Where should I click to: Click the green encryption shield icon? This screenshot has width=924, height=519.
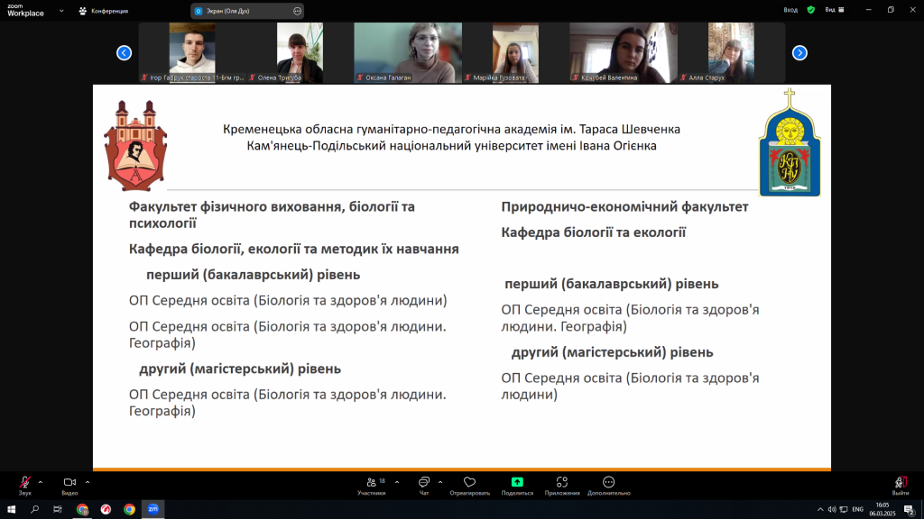810,10
